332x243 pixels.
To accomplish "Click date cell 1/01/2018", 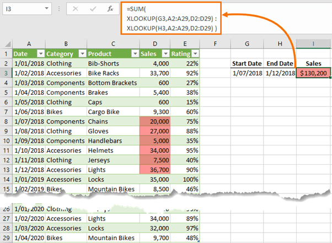I will coord(29,63).
